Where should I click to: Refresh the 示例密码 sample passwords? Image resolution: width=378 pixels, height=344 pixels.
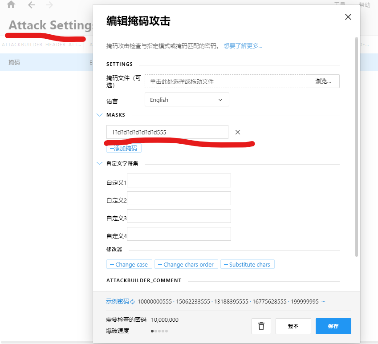click(x=133, y=302)
